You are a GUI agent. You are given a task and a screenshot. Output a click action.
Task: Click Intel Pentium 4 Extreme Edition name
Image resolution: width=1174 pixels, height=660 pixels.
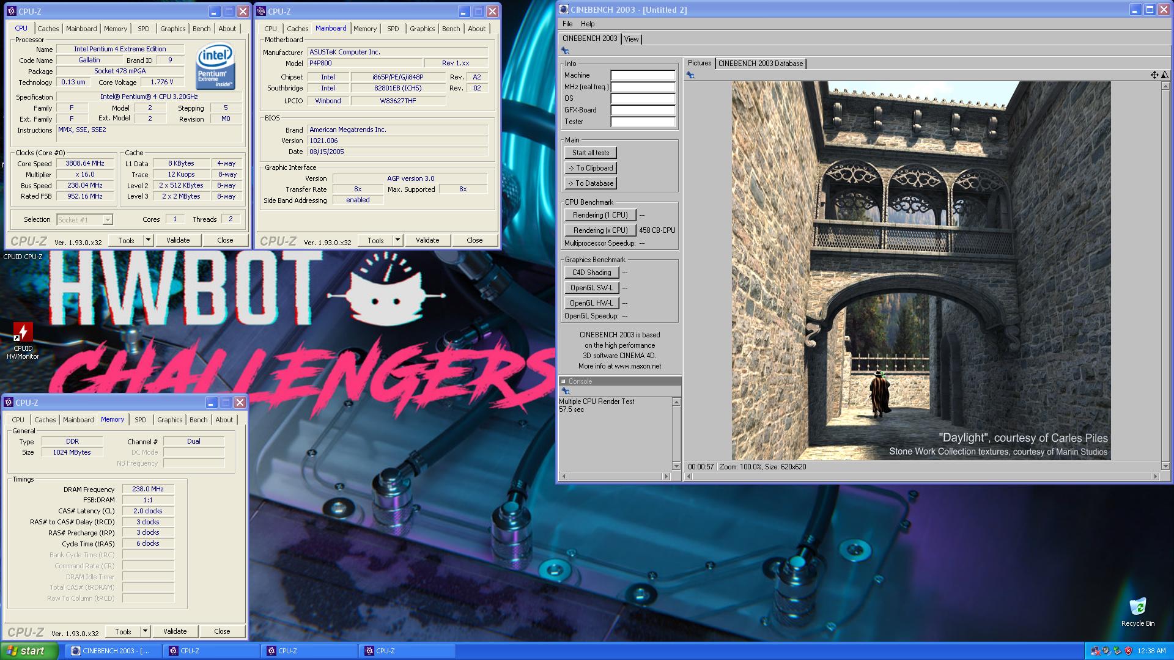pos(120,49)
